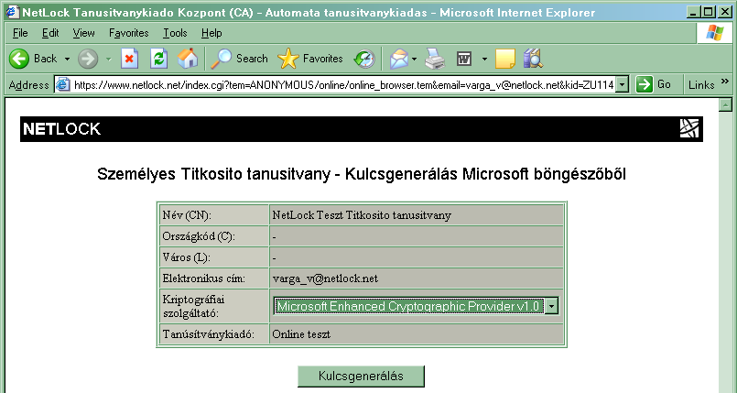
Task: Open the Forward history dropdown arrow
Action: (109, 60)
